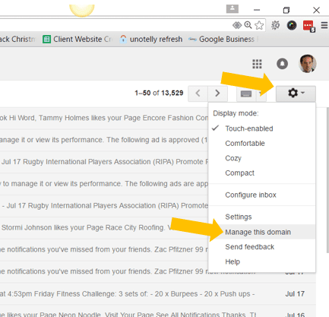Open the Neon Noodle page likes email
The height and width of the screenshot is (317, 329).
pyautogui.click(x=158, y=312)
